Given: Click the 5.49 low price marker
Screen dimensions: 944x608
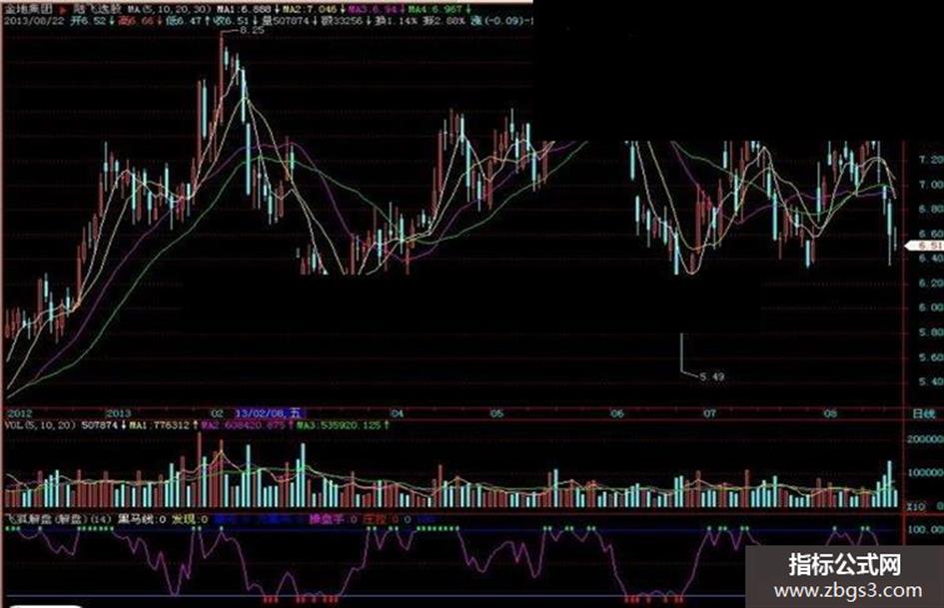Looking at the screenshot, I should click(x=711, y=376).
